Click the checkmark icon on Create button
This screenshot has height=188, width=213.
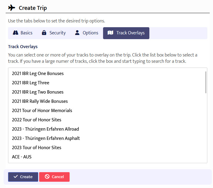pyautogui.click(x=16, y=177)
